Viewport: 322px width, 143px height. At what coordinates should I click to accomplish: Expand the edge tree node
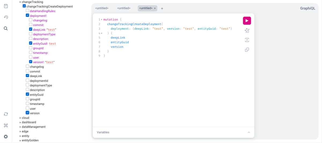pos(20,131)
